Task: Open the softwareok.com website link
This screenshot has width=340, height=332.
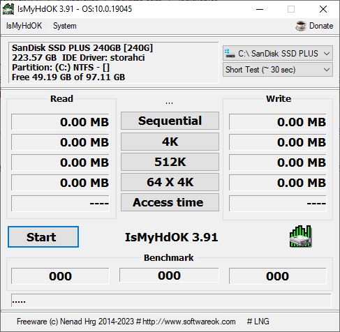Action: 189,322
